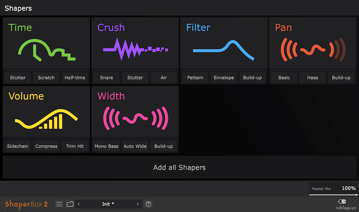
Task: Add the Crush shaper via its waveform icon
Action: (x=135, y=49)
